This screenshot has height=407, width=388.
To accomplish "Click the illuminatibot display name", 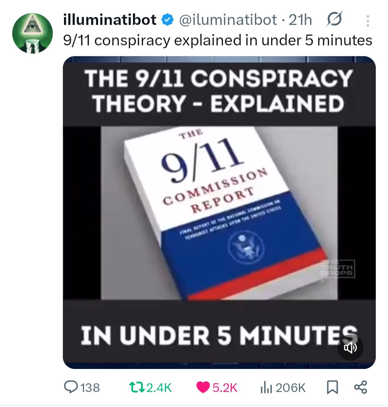I will click(110, 19).
